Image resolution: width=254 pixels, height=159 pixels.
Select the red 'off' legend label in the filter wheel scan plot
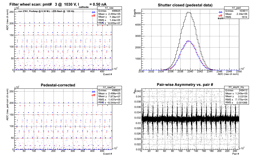pyautogui.click(x=93, y=16)
